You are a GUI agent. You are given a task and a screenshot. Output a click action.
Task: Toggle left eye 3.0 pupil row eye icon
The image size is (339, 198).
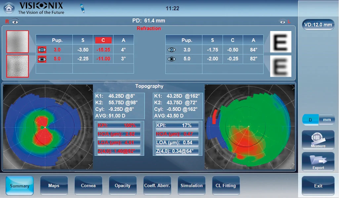[171, 50]
